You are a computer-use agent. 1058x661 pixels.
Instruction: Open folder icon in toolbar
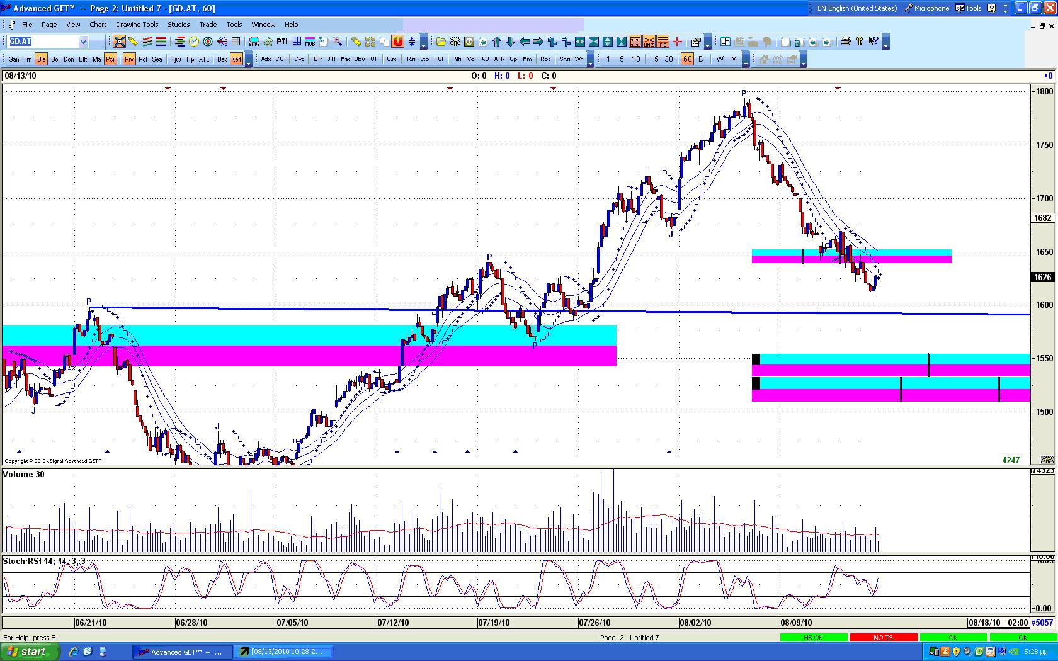pyautogui.click(x=441, y=42)
